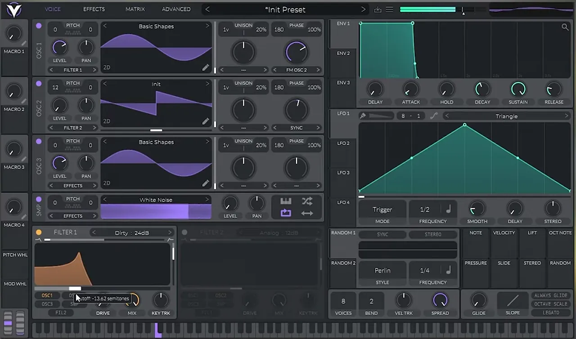576x339 pixels.
Task: Click the save preset icon
Action: (x=378, y=9)
